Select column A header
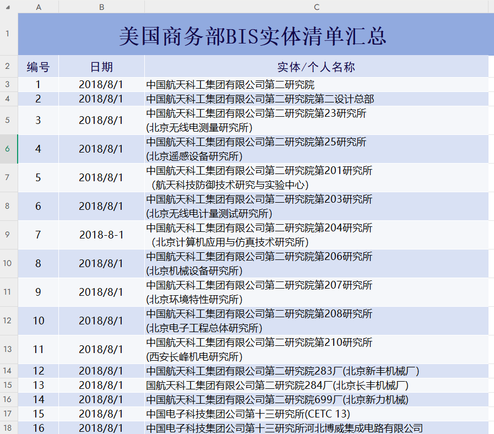The height and width of the screenshot is (434, 494). coord(39,7)
